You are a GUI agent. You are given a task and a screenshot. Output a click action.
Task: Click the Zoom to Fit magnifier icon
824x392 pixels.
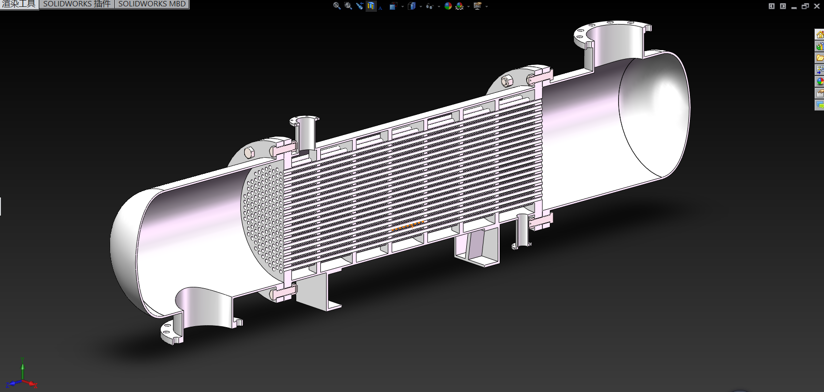337,6
